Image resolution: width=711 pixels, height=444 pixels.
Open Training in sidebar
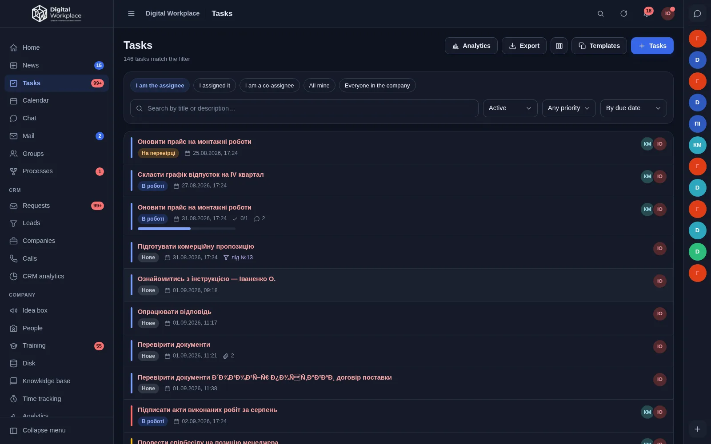click(57, 345)
